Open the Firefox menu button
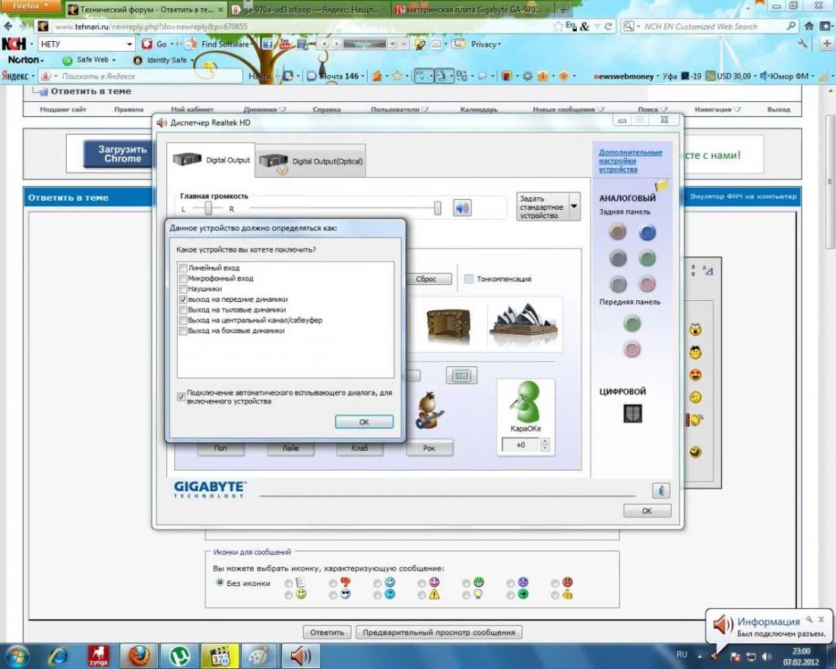The width and height of the screenshot is (836, 669). (30, 6)
